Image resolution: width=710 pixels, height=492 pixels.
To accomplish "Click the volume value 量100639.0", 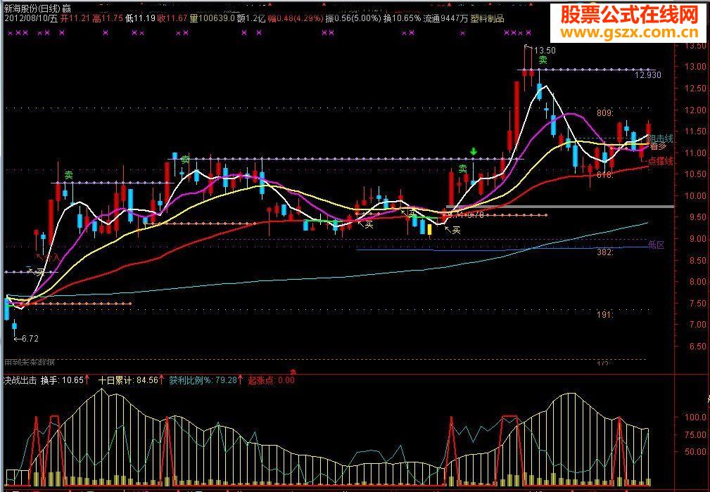I will coord(213,18).
